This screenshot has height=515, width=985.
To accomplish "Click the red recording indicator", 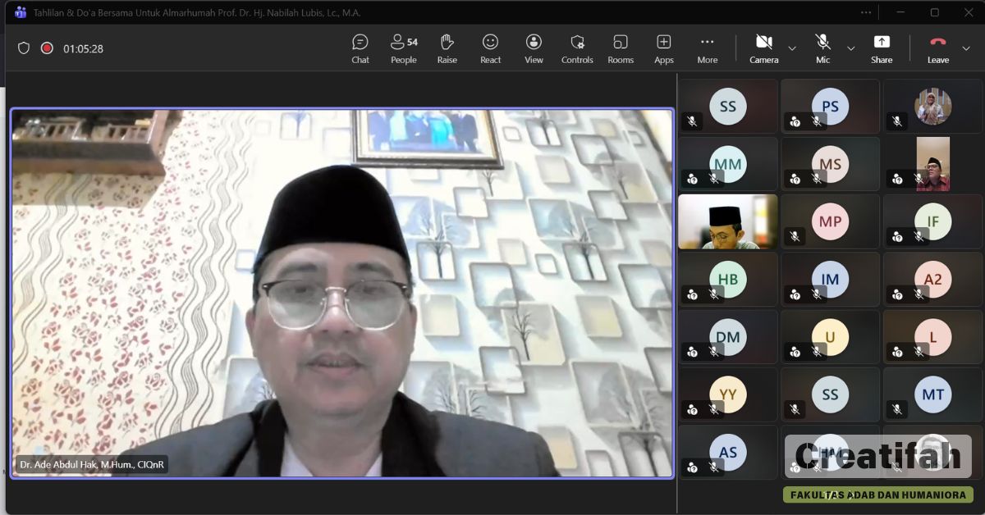I will tap(47, 48).
